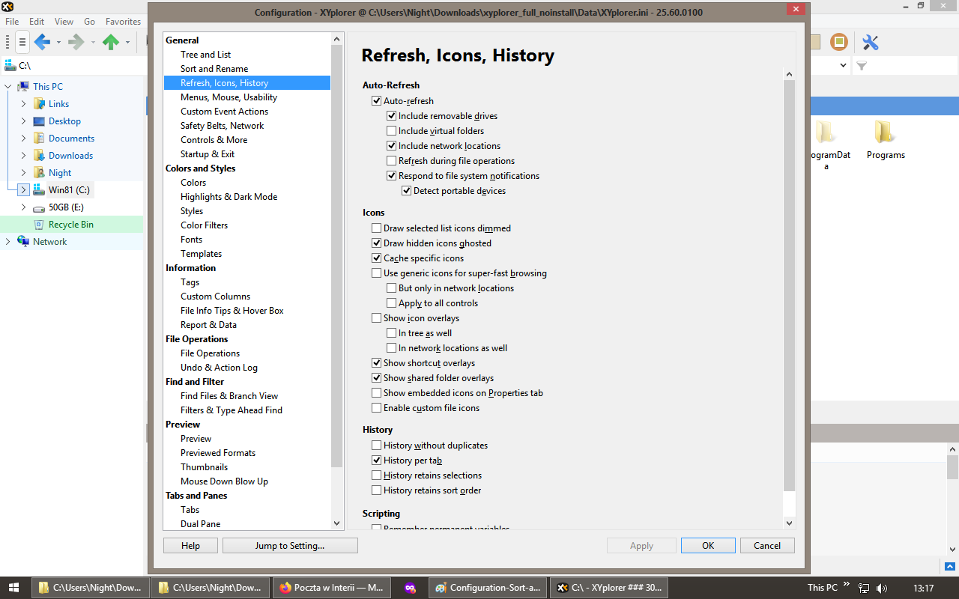Select the Recycle Bin in the folder tree
The height and width of the screenshot is (599, 959).
coord(70,224)
